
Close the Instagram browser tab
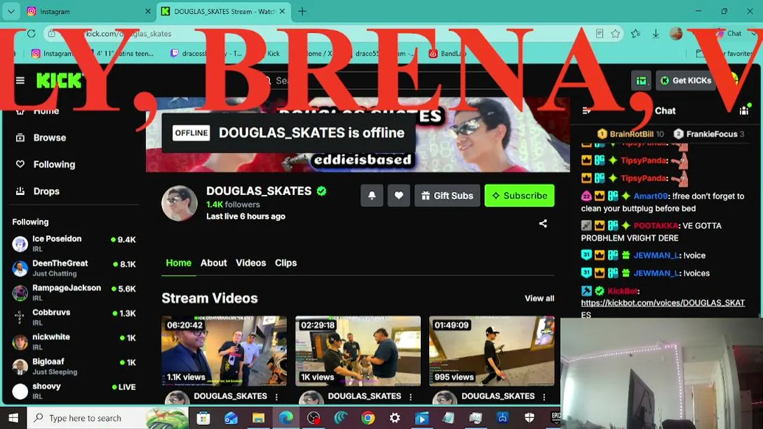click(x=148, y=11)
